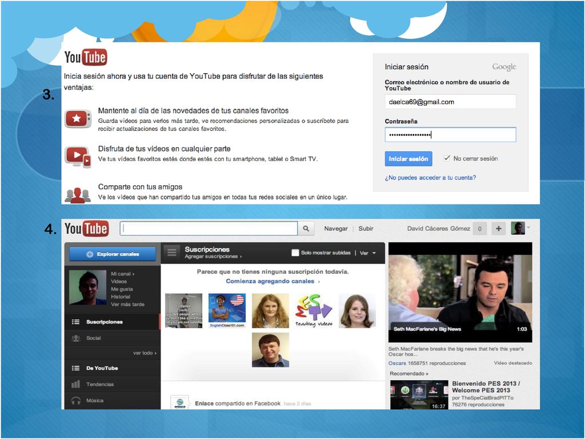The image size is (585, 439).
Task: Open the user avatar in the header
Action: point(518,228)
